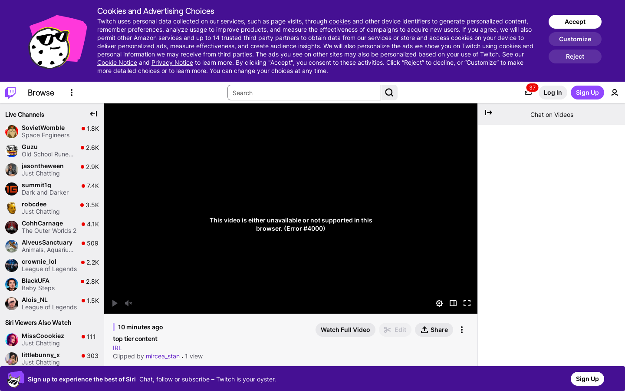Toggle theatre mode in player

point(453,303)
